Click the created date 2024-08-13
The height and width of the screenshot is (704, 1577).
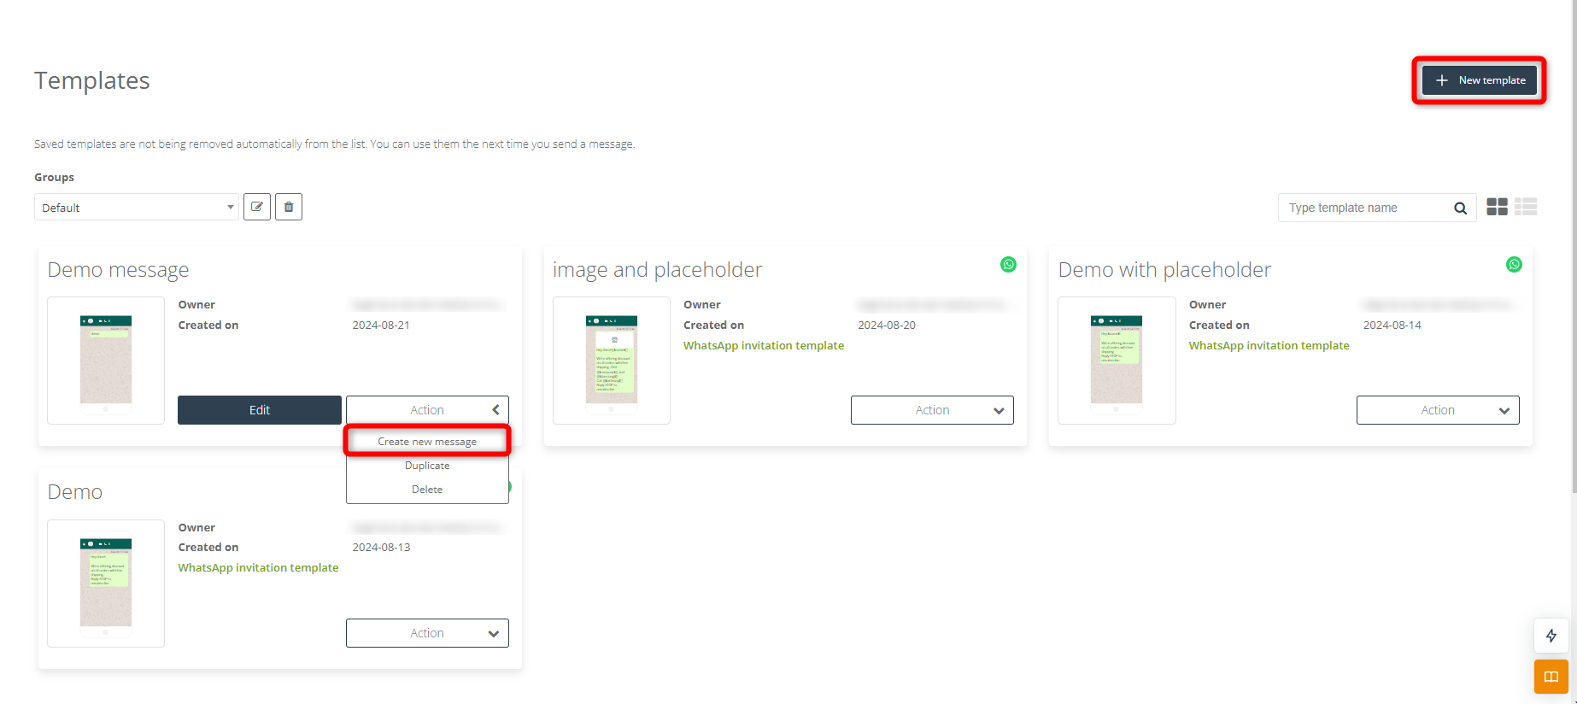pyautogui.click(x=381, y=547)
